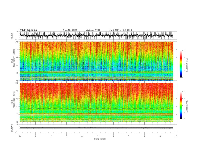Click the "-3" tick on ch.1 colorbar
Image resolution: width=198 pixels, height=153 pixels.
(184, 50)
